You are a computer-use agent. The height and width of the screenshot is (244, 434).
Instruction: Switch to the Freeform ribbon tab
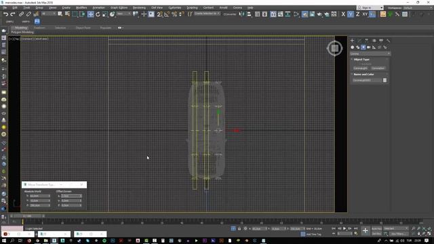click(39, 28)
